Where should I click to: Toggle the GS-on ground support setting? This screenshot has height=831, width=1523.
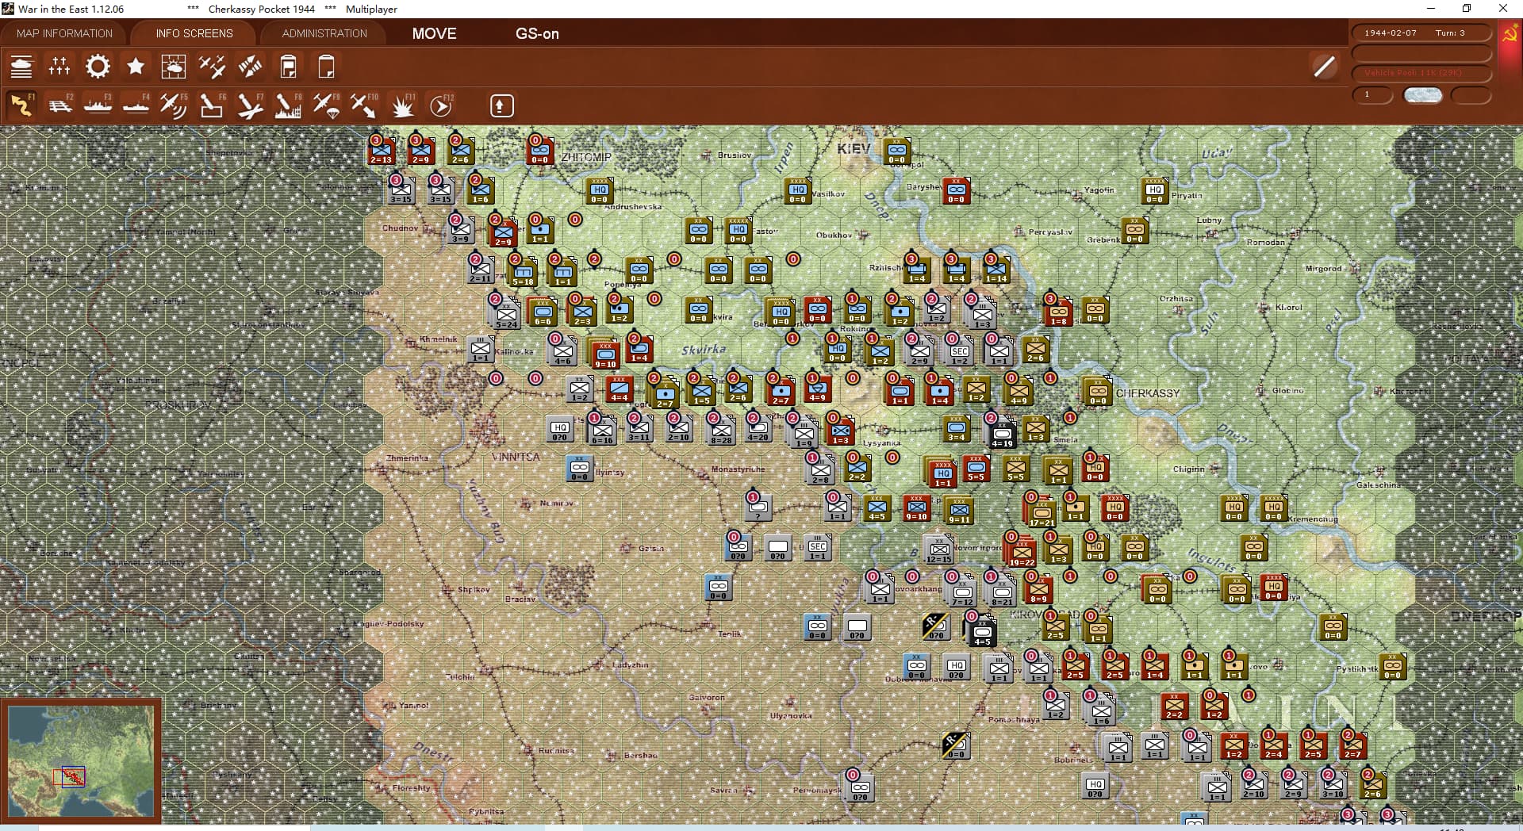(537, 33)
